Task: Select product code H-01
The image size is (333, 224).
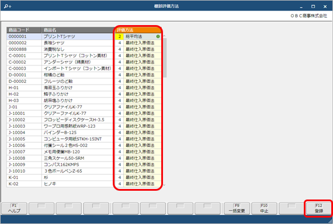Action: [13, 87]
